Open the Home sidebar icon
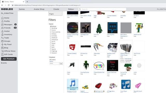166x93 pixels. [x=2, y=18]
